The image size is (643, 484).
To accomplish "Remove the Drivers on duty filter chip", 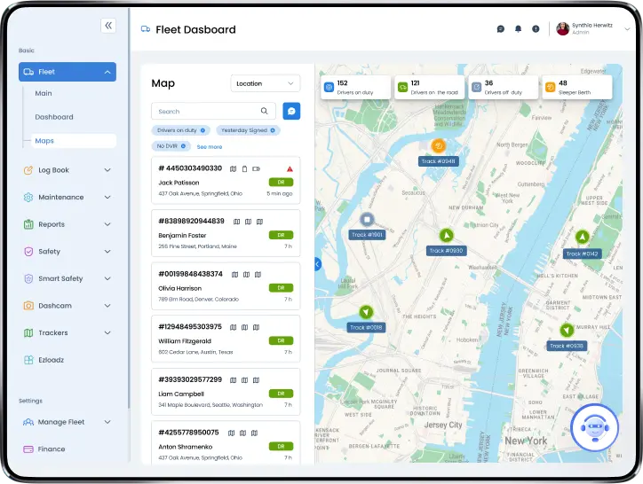I will pos(202,130).
